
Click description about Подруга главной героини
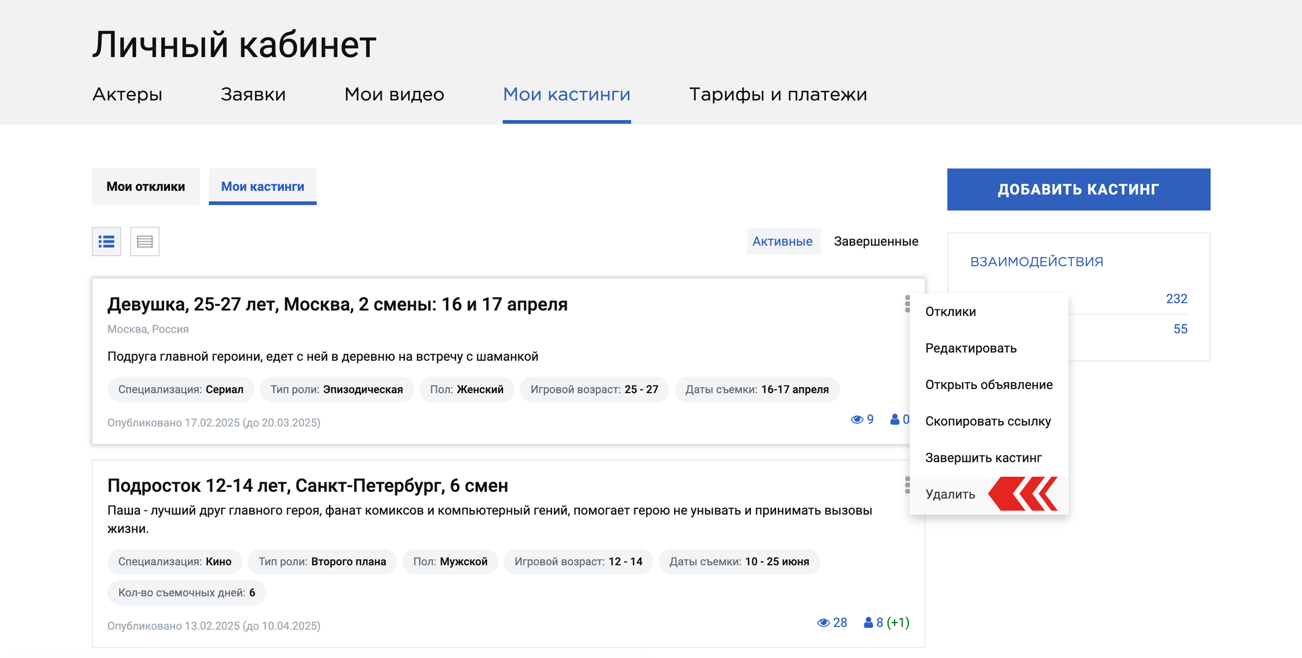[323, 357]
